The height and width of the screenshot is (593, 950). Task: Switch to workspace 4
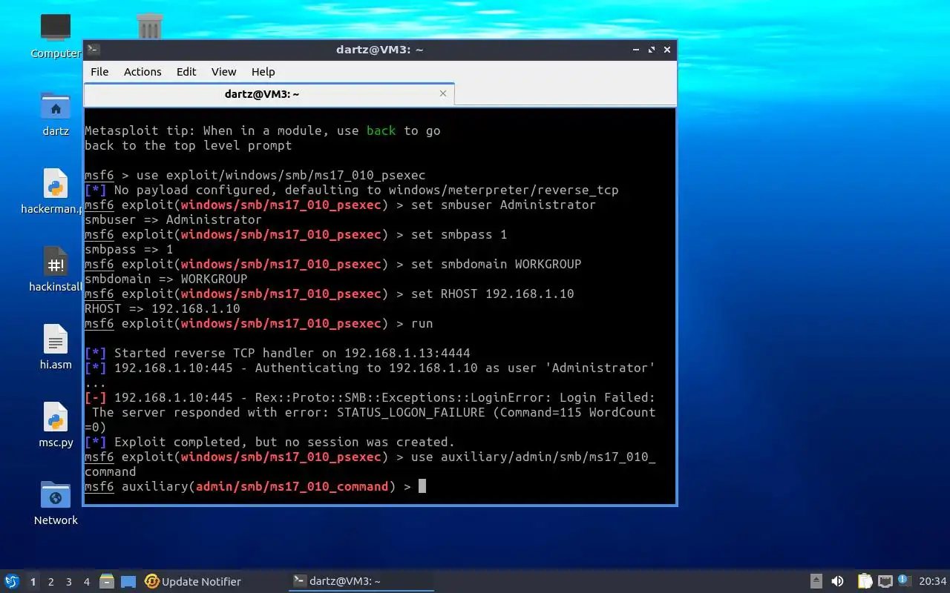tap(86, 582)
